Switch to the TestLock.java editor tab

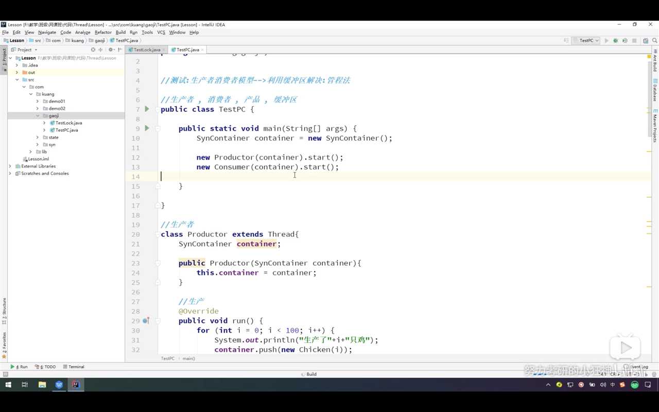point(147,50)
